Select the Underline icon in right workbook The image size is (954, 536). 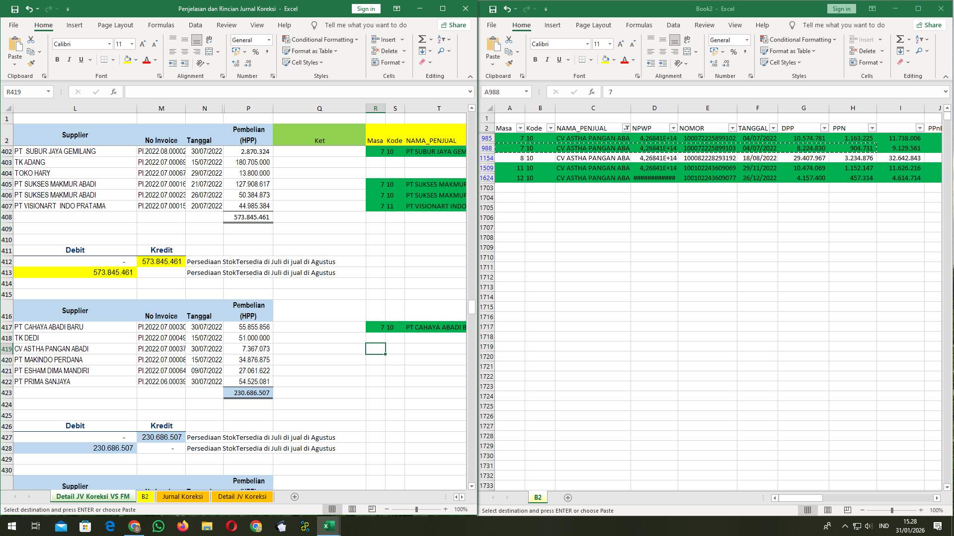558,60
